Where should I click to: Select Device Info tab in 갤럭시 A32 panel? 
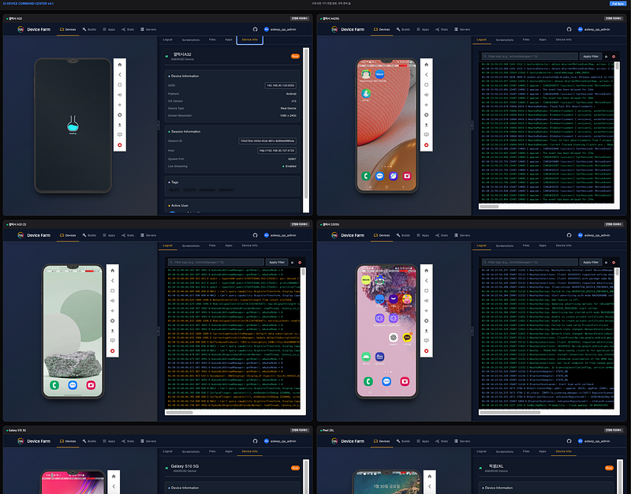[x=250, y=39]
